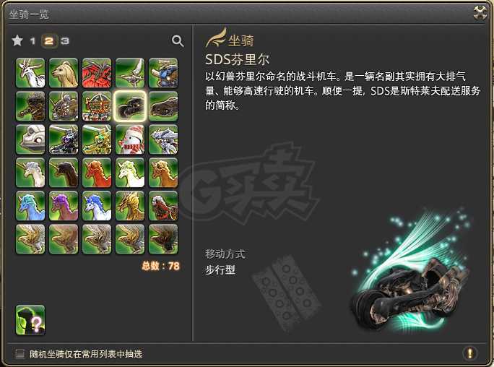Screen dimensions: 494x367
Task: Select the golden dragon mount icon
Action: tap(130, 206)
